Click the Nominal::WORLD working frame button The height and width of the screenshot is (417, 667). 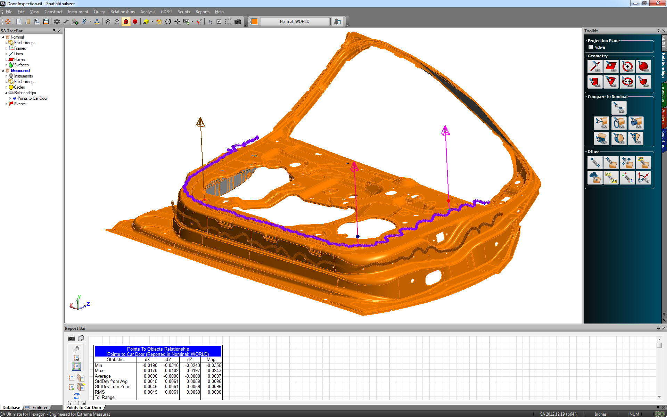click(295, 22)
